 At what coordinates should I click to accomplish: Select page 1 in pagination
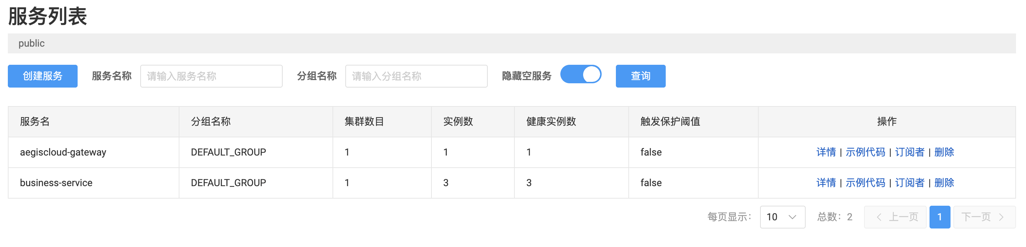(939, 217)
